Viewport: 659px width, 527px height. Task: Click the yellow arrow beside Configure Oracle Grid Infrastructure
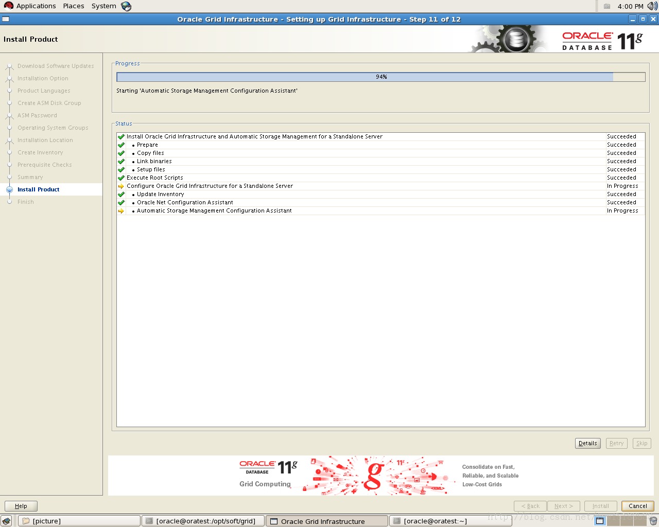click(122, 186)
